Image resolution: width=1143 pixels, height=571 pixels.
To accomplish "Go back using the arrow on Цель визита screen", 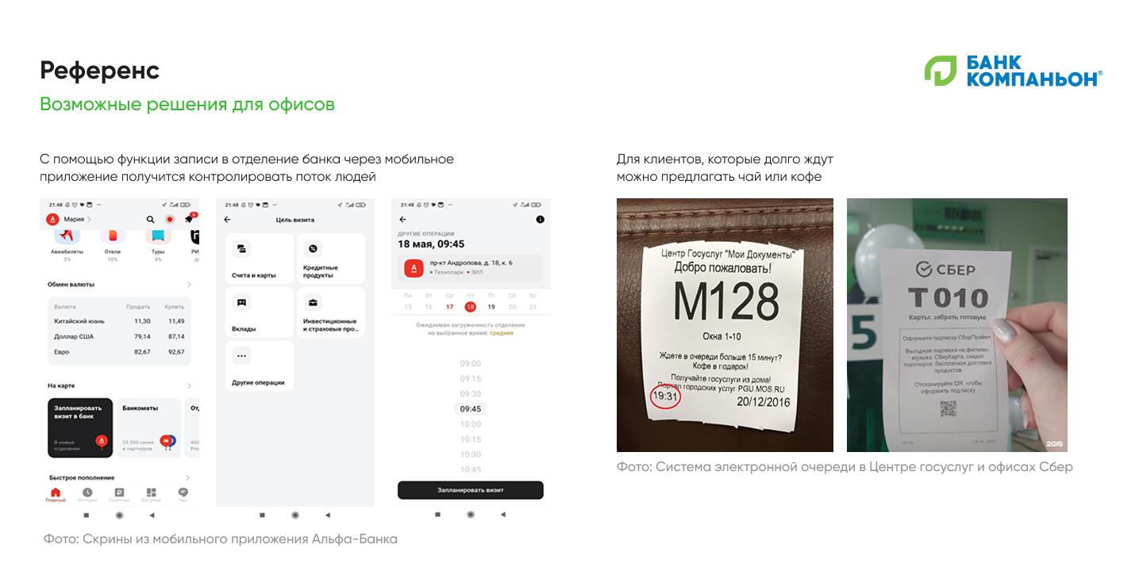I will click(227, 220).
